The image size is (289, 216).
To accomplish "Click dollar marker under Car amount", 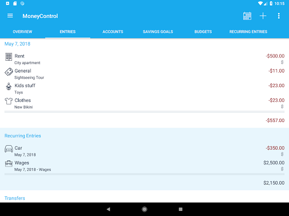I will (282, 154).
